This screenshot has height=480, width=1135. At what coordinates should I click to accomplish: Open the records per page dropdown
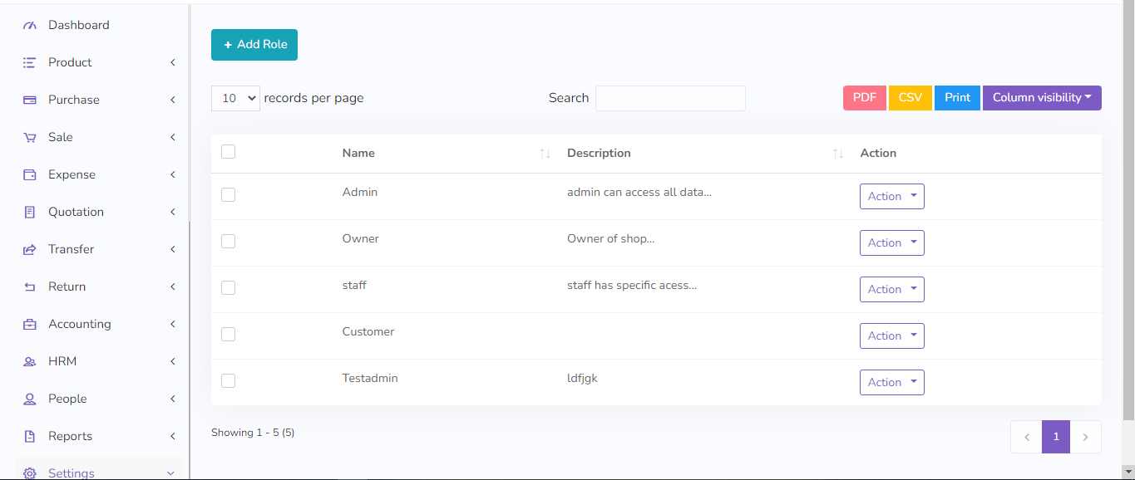coord(235,97)
